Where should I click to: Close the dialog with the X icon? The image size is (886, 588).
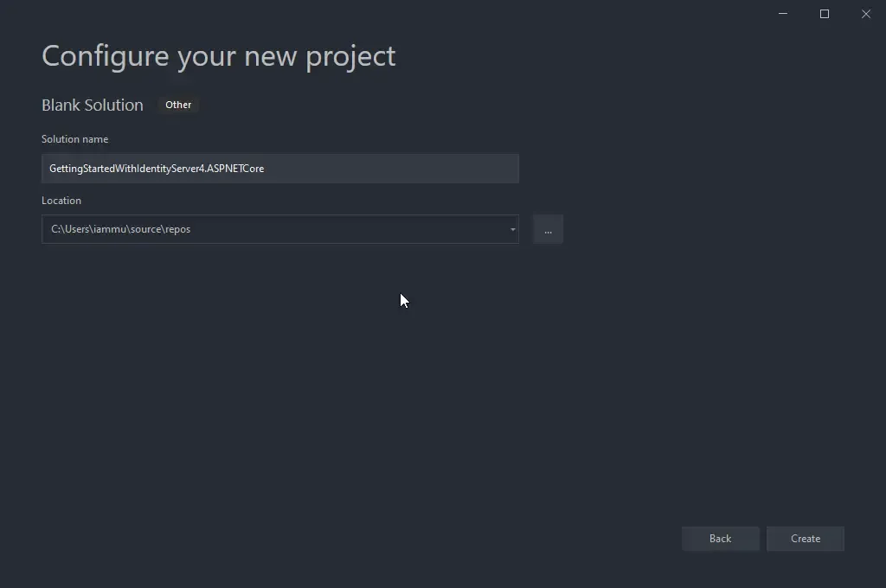pyautogui.click(x=865, y=14)
